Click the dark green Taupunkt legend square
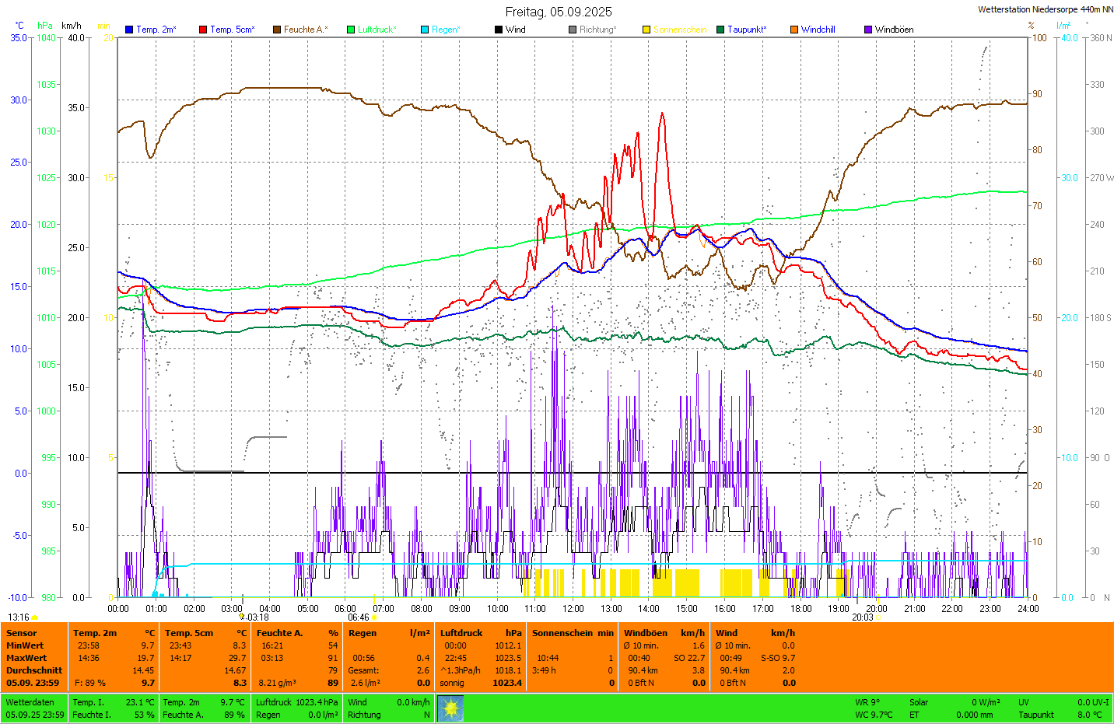Viewport: 1114px width, 724px height. tap(720, 30)
